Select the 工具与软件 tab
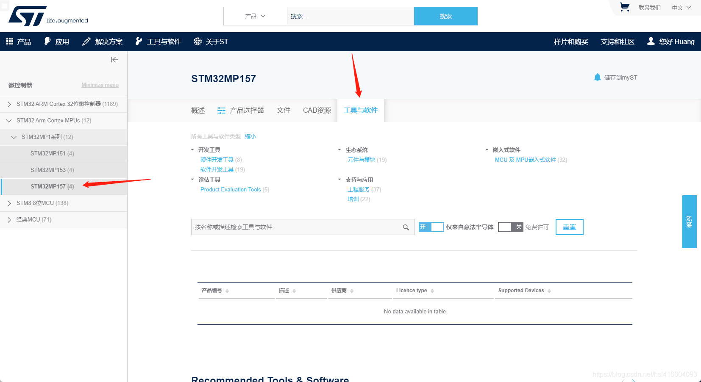 point(361,111)
